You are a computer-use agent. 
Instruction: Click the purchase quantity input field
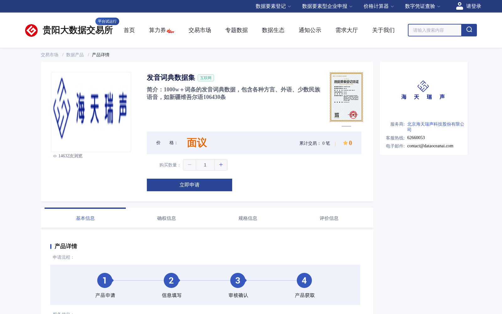pos(205,165)
